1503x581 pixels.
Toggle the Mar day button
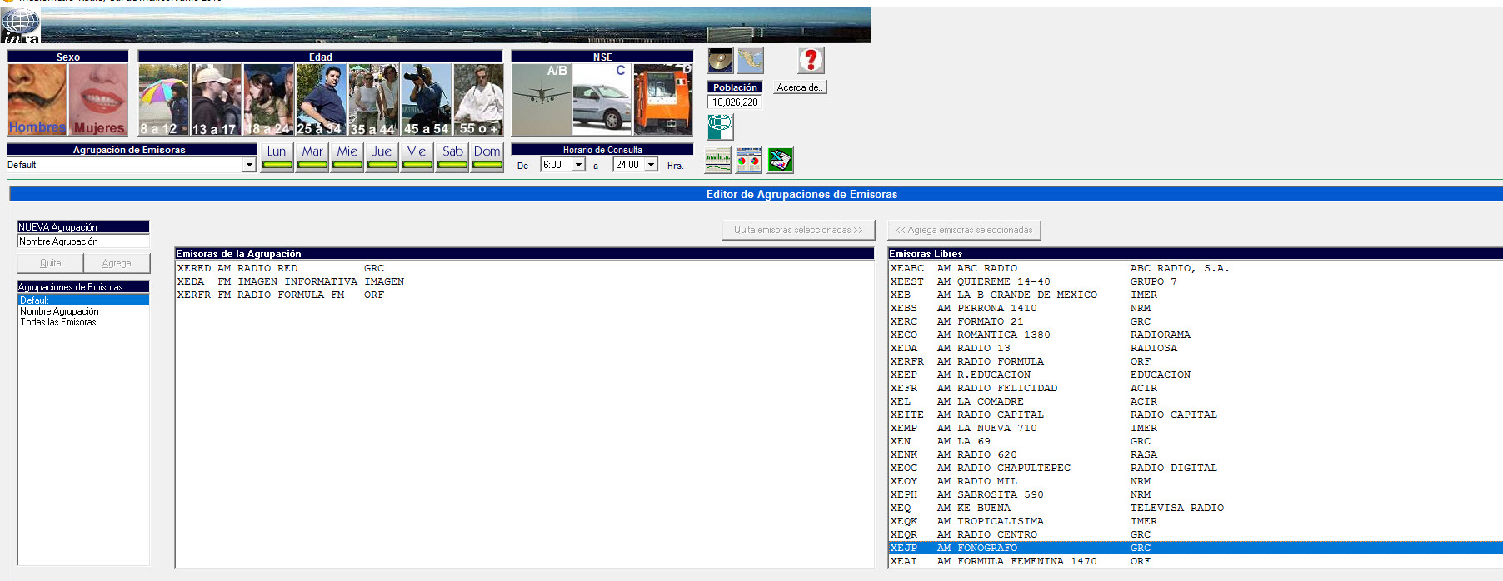pyautogui.click(x=312, y=157)
